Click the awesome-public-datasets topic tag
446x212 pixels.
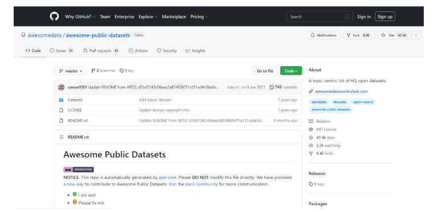pyautogui.click(x=331, y=109)
